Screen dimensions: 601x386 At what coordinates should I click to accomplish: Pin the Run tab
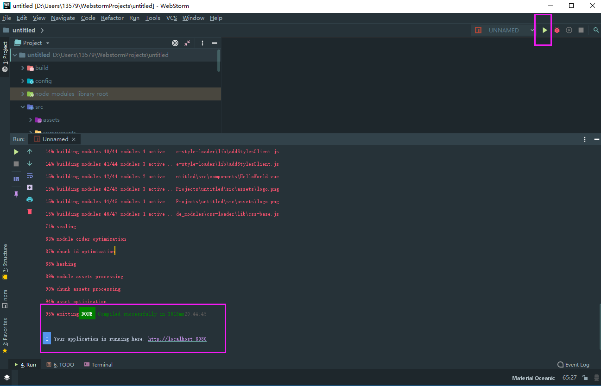pos(16,194)
